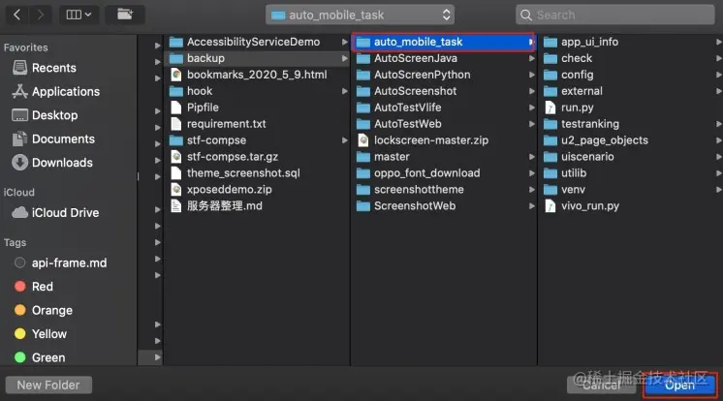The height and width of the screenshot is (401, 723).
Task: Go back with the left chevron button
Action: (x=17, y=15)
